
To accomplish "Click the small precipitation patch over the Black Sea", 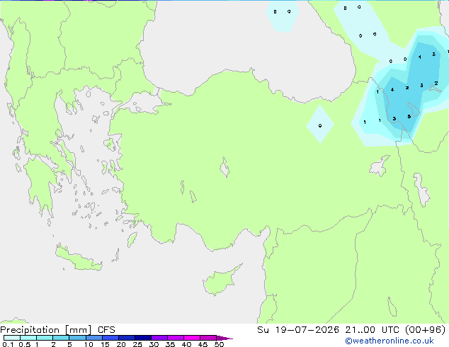I will coord(282,16).
